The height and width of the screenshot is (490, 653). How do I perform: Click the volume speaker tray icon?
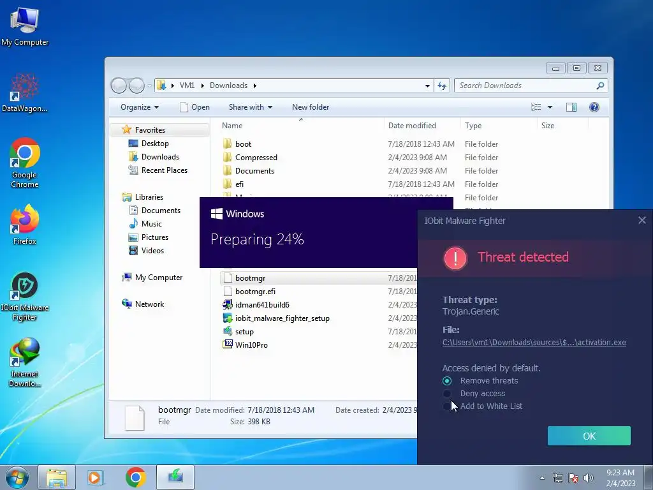(589, 477)
